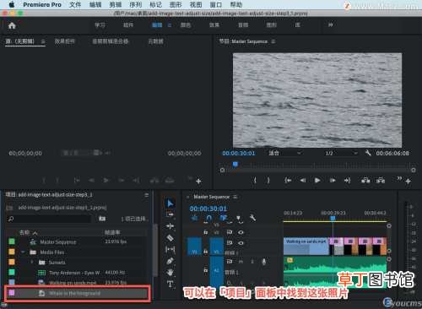The height and width of the screenshot is (309, 422).
Task: Click the Extract button in Program monitor
Action: tap(381, 180)
